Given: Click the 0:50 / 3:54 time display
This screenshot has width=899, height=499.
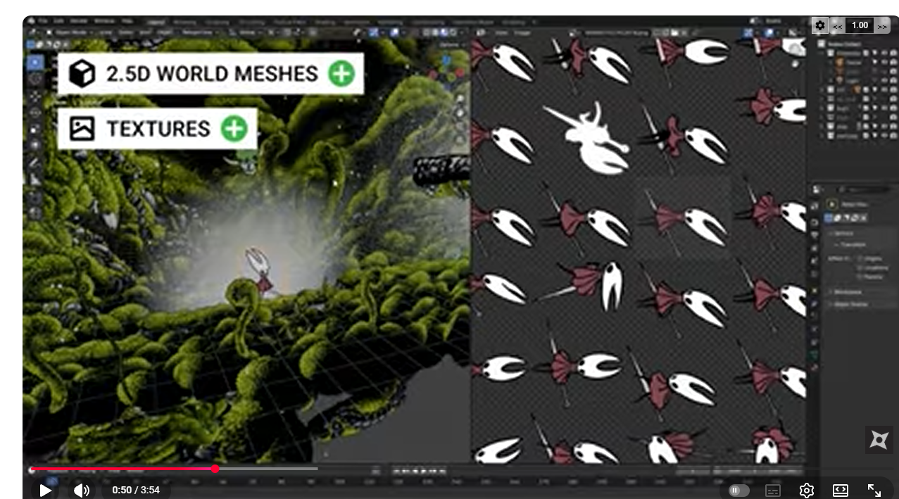Looking at the screenshot, I should (136, 490).
